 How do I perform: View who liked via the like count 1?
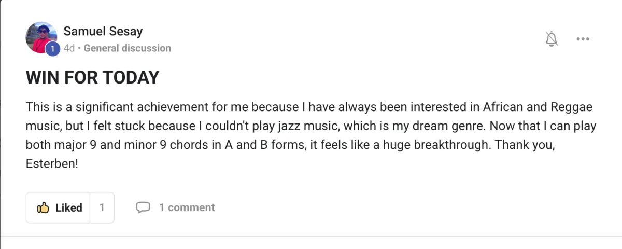click(102, 208)
